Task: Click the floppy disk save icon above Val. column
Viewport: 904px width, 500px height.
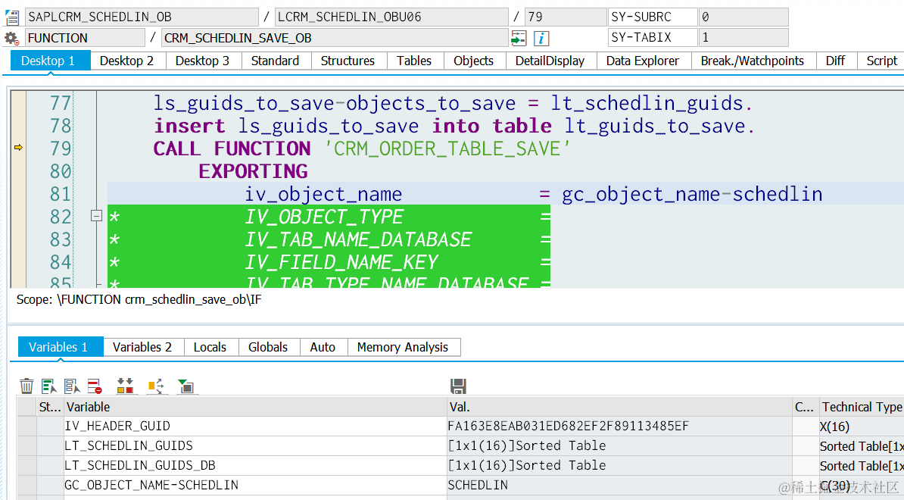Action: click(x=458, y=386)
